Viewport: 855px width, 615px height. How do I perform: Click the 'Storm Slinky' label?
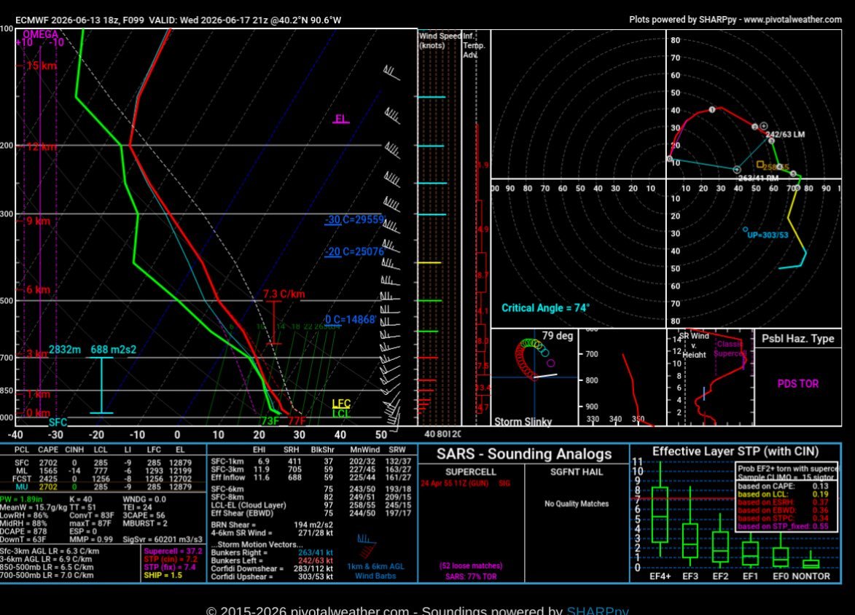[x=523, y=421]
